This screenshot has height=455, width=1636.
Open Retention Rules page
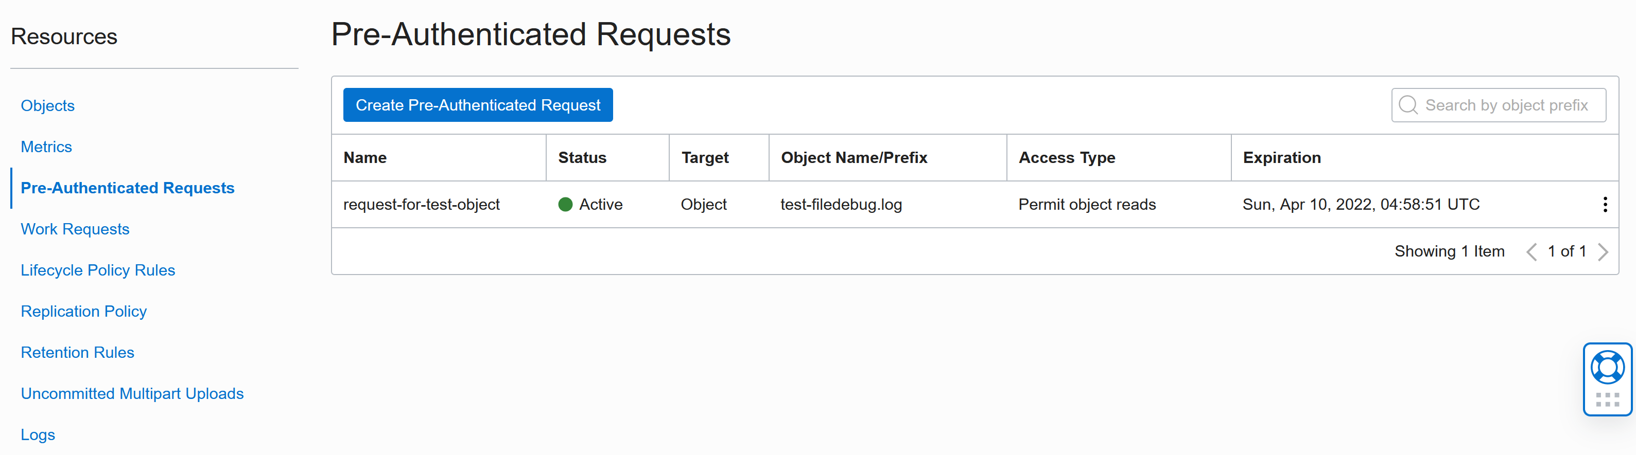[x=78, y=353]
